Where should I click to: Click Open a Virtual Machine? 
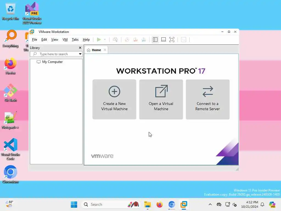point(161,99)
